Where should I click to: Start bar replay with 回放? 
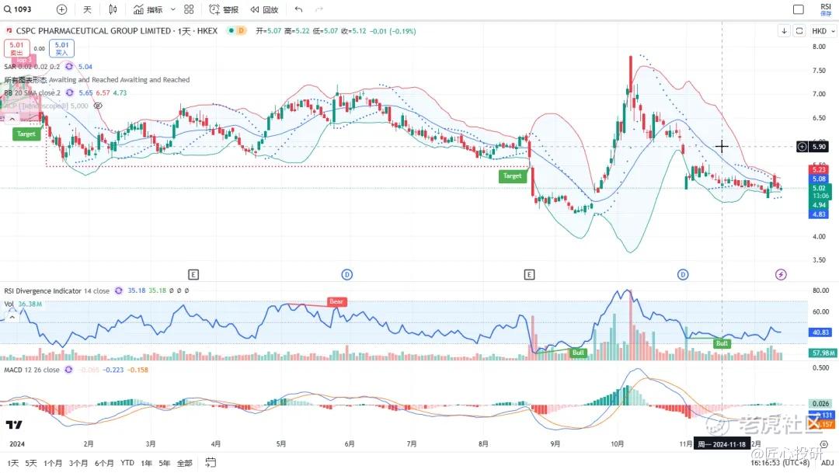tap(264, 9)
